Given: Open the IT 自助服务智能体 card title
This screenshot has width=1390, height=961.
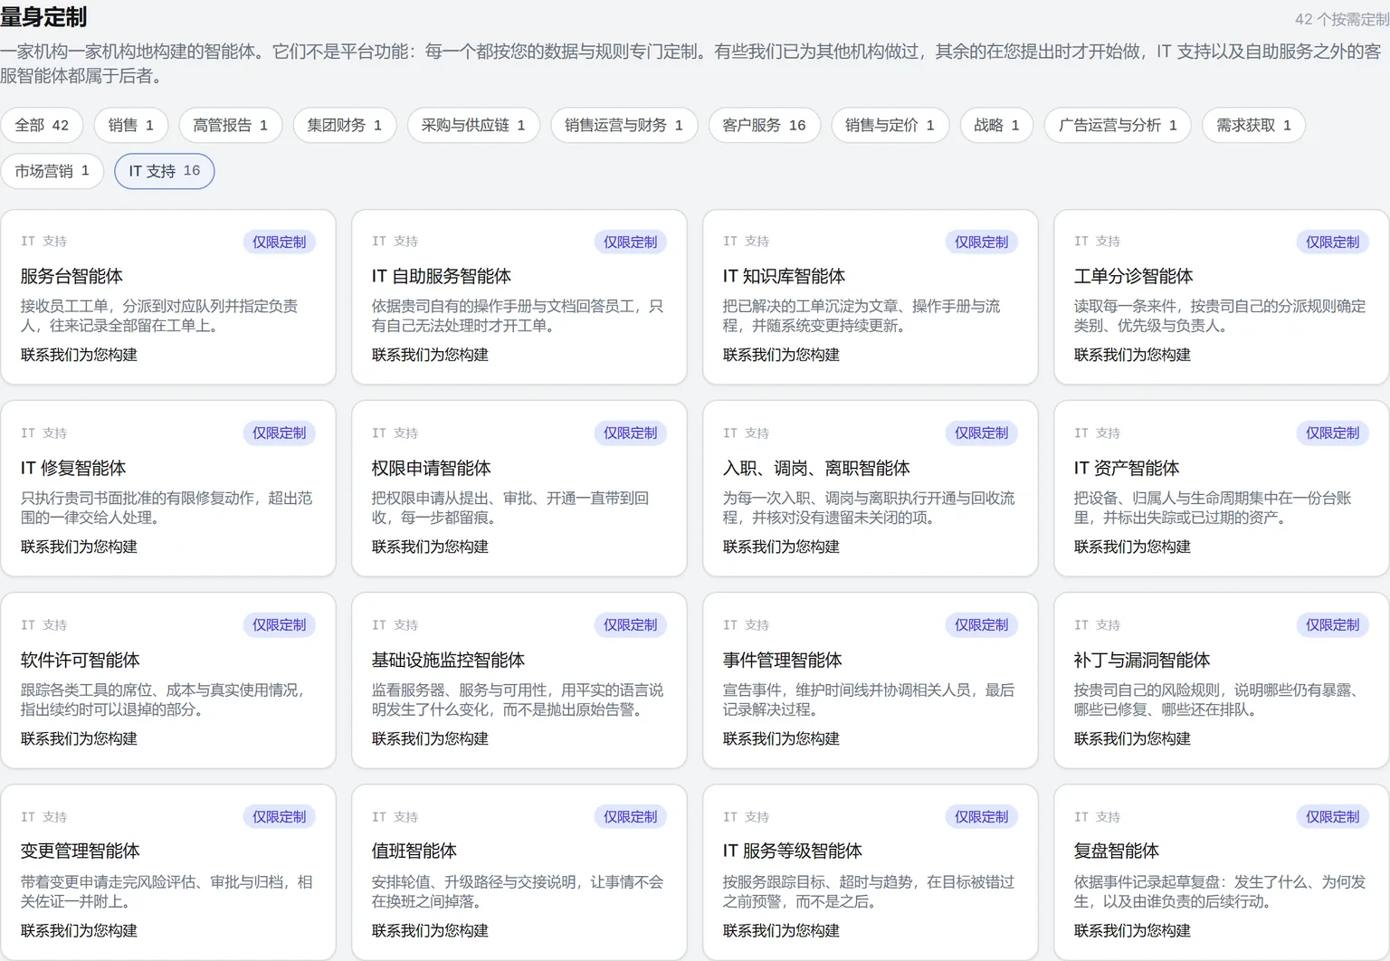Looking at the screenshot, I should (442, 276).
